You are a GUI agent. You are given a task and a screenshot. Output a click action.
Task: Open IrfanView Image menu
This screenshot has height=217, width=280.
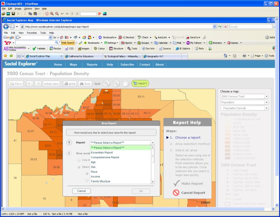pyautogui.click(x=18, y=8)
